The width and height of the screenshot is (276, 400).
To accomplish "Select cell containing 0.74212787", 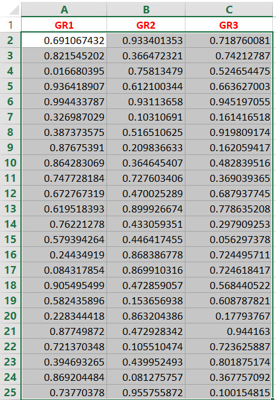I will 229,56.
